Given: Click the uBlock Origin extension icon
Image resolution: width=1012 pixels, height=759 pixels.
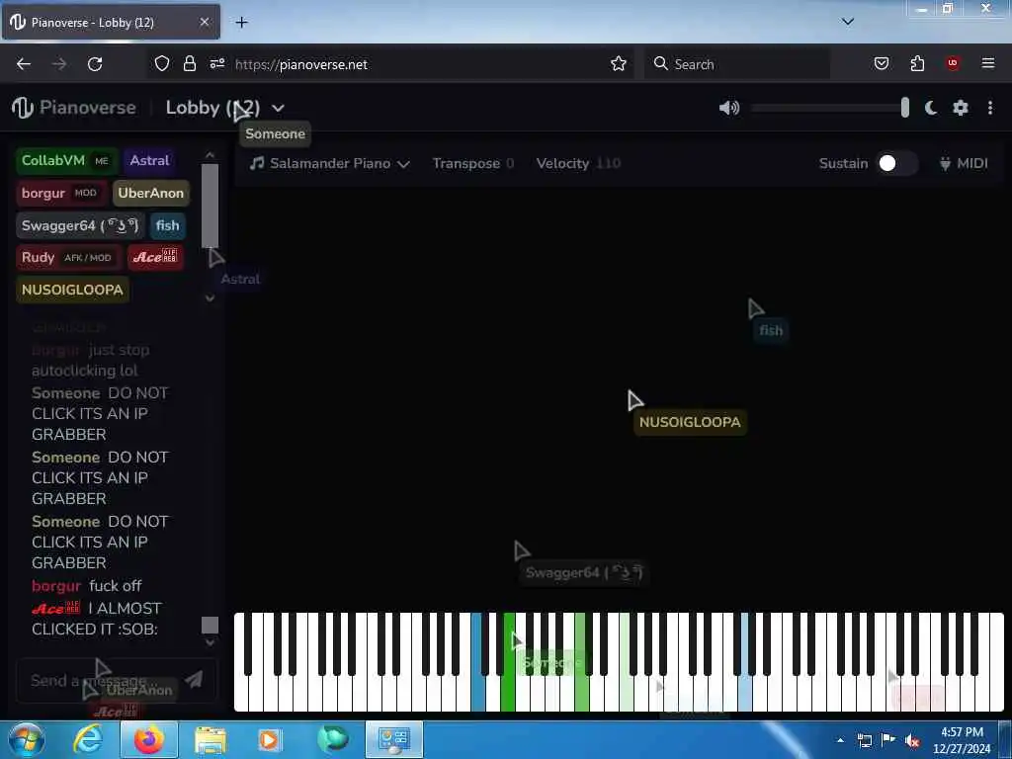Looking at the screenshot, I should click(x=953, y=63).
